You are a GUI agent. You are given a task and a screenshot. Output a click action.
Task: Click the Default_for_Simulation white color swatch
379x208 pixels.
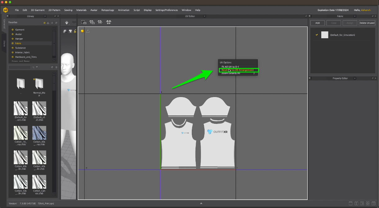[325, 35]
